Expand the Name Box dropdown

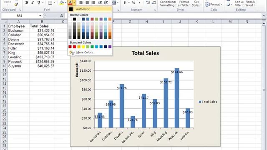click(x=40, y=16)
